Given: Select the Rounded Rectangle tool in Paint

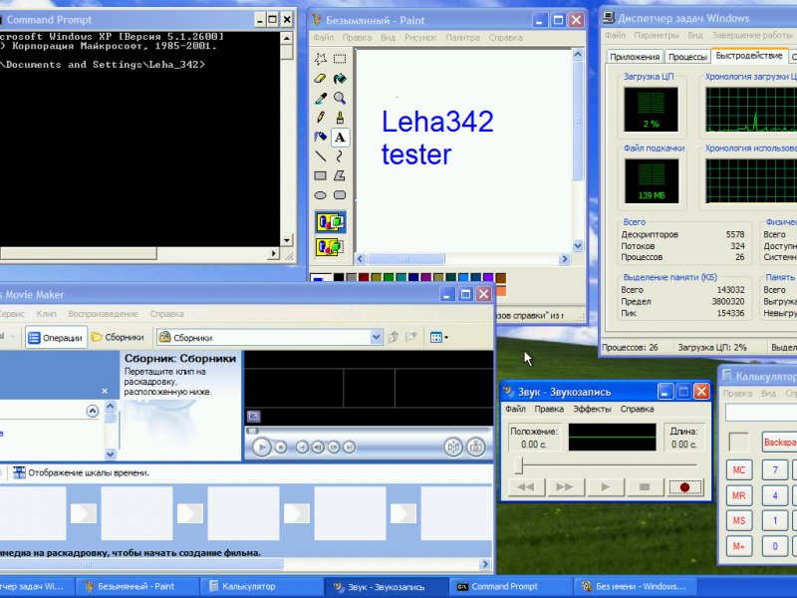Looking at the screenshot, I should 340,195.
